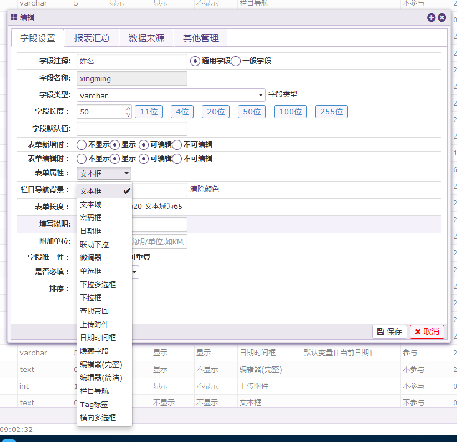
Task: Select the 一般字段 radio button
Action: pyautogui.click(x=236, y=61)
